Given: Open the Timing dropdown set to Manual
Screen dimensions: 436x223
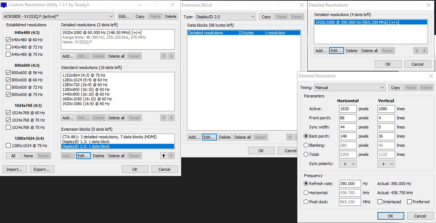Looking at the screenshot, I should tap(350, 88).
